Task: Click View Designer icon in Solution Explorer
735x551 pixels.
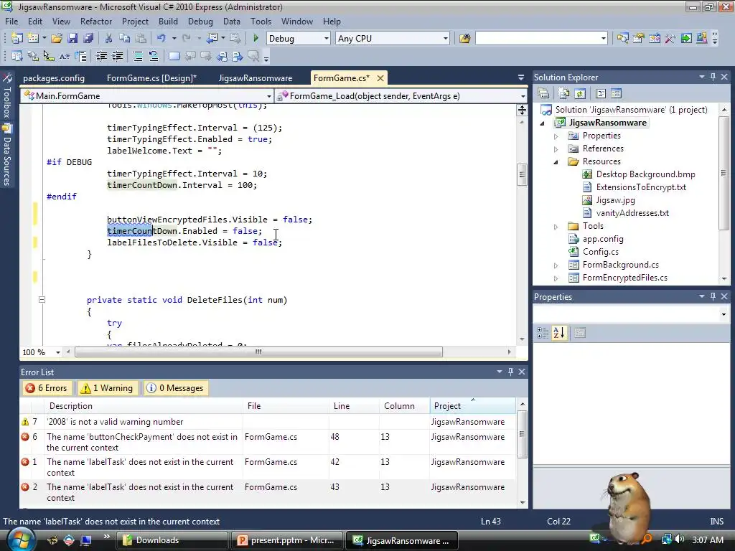Action: click(x=617, y=94)
